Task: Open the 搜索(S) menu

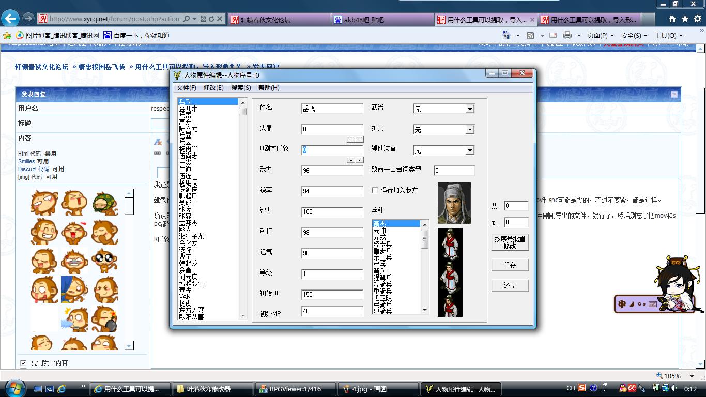Action: tap(240, 88)
